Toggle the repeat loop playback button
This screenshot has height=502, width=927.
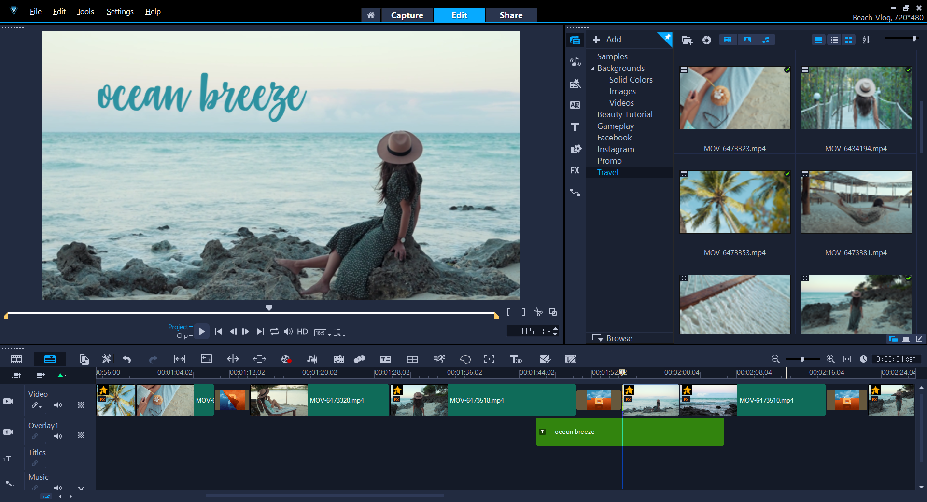(x=274, y=332)
